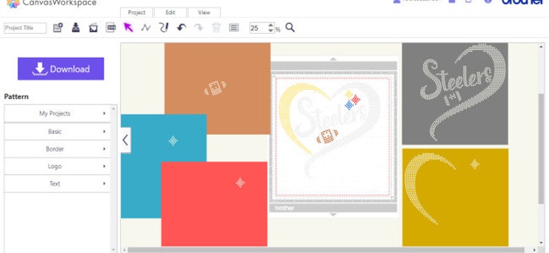Create a new project with toolbar icon

58,28
